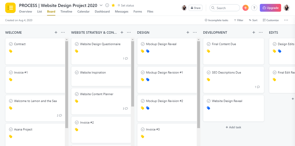Click Add task under the DEVELOPMENT column
Image resolution: width=295 pixels, height=146 pixels.
click(233, 127)
